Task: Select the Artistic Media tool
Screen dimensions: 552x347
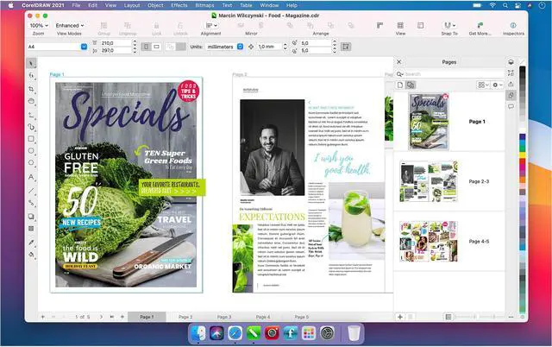Action: tap(31, 127)
